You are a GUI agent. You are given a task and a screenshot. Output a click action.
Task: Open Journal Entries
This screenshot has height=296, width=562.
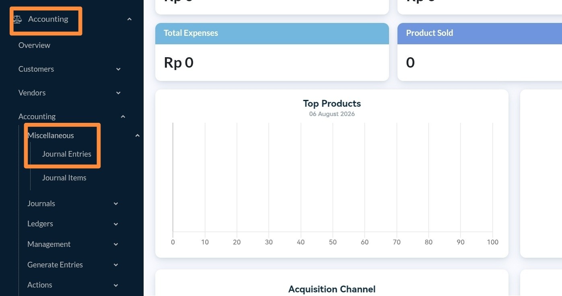coord(67,154)
